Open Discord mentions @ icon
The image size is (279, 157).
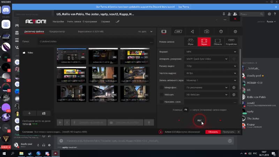coord(269,14)
